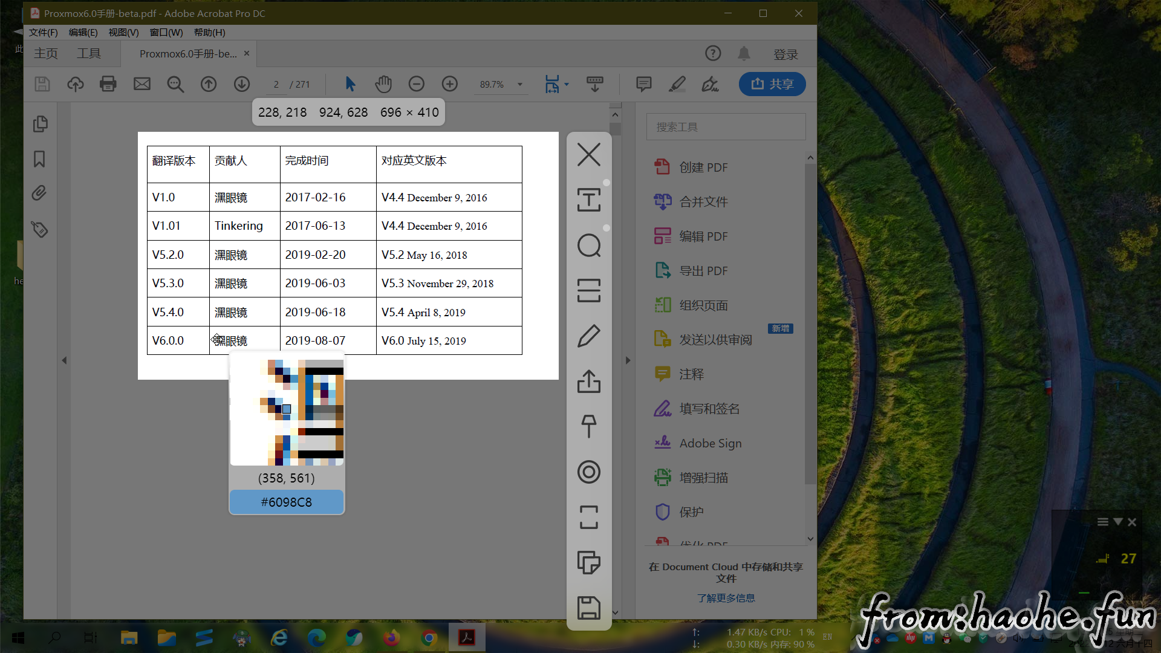1161x653 pixels.
Task: Expand the fit page options dropdown arrow
Action: coord(567,85)
